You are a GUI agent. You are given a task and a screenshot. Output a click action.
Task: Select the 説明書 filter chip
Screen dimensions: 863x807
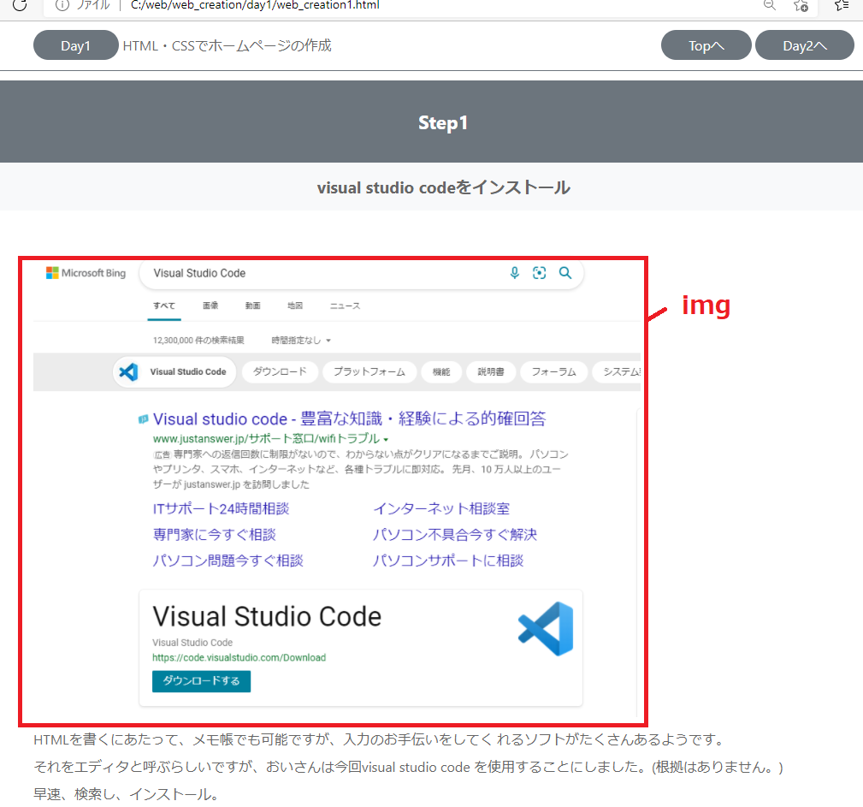coord(490,371)
